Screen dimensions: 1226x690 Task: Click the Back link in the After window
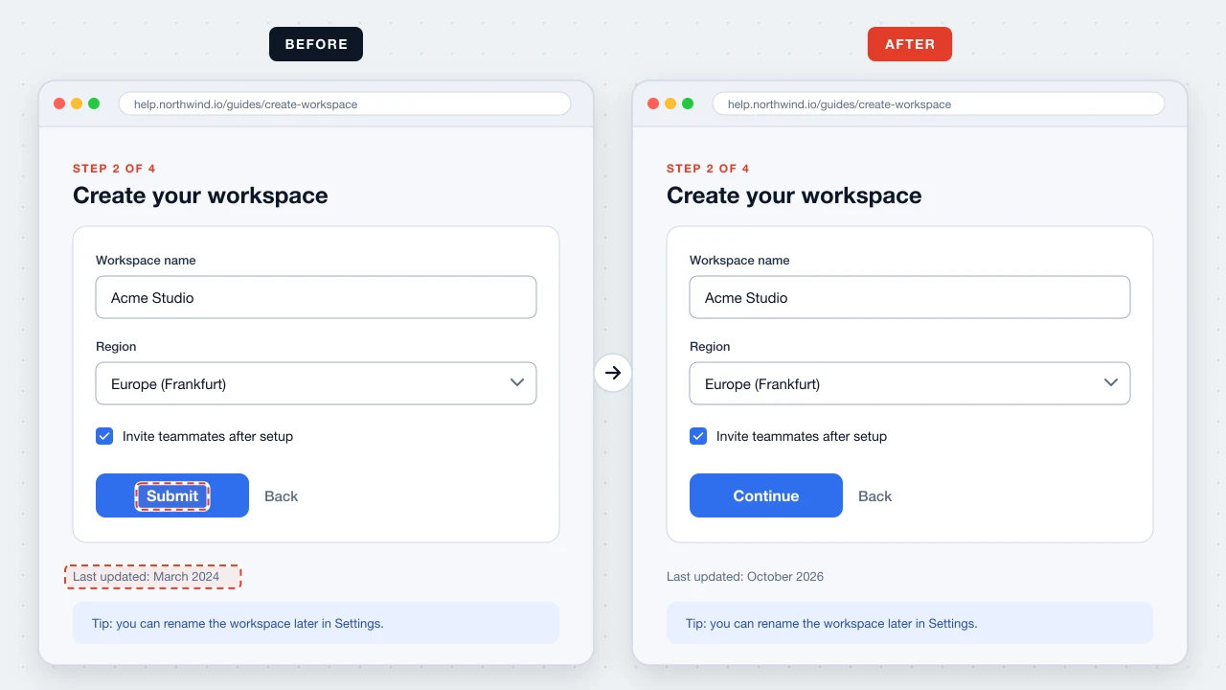[x=874, y=496]
